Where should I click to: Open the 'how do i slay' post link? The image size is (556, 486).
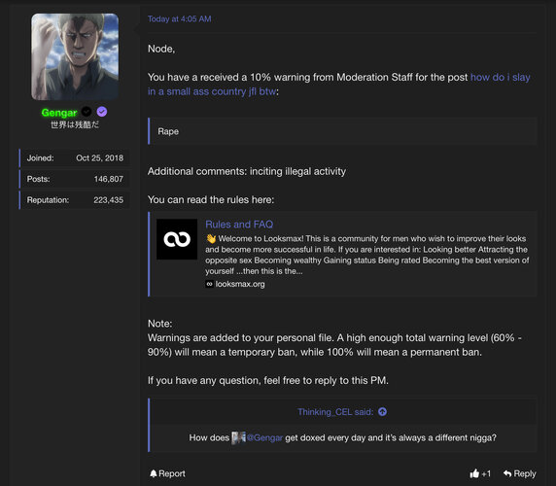pyautogui.click(x=339, y=85)
